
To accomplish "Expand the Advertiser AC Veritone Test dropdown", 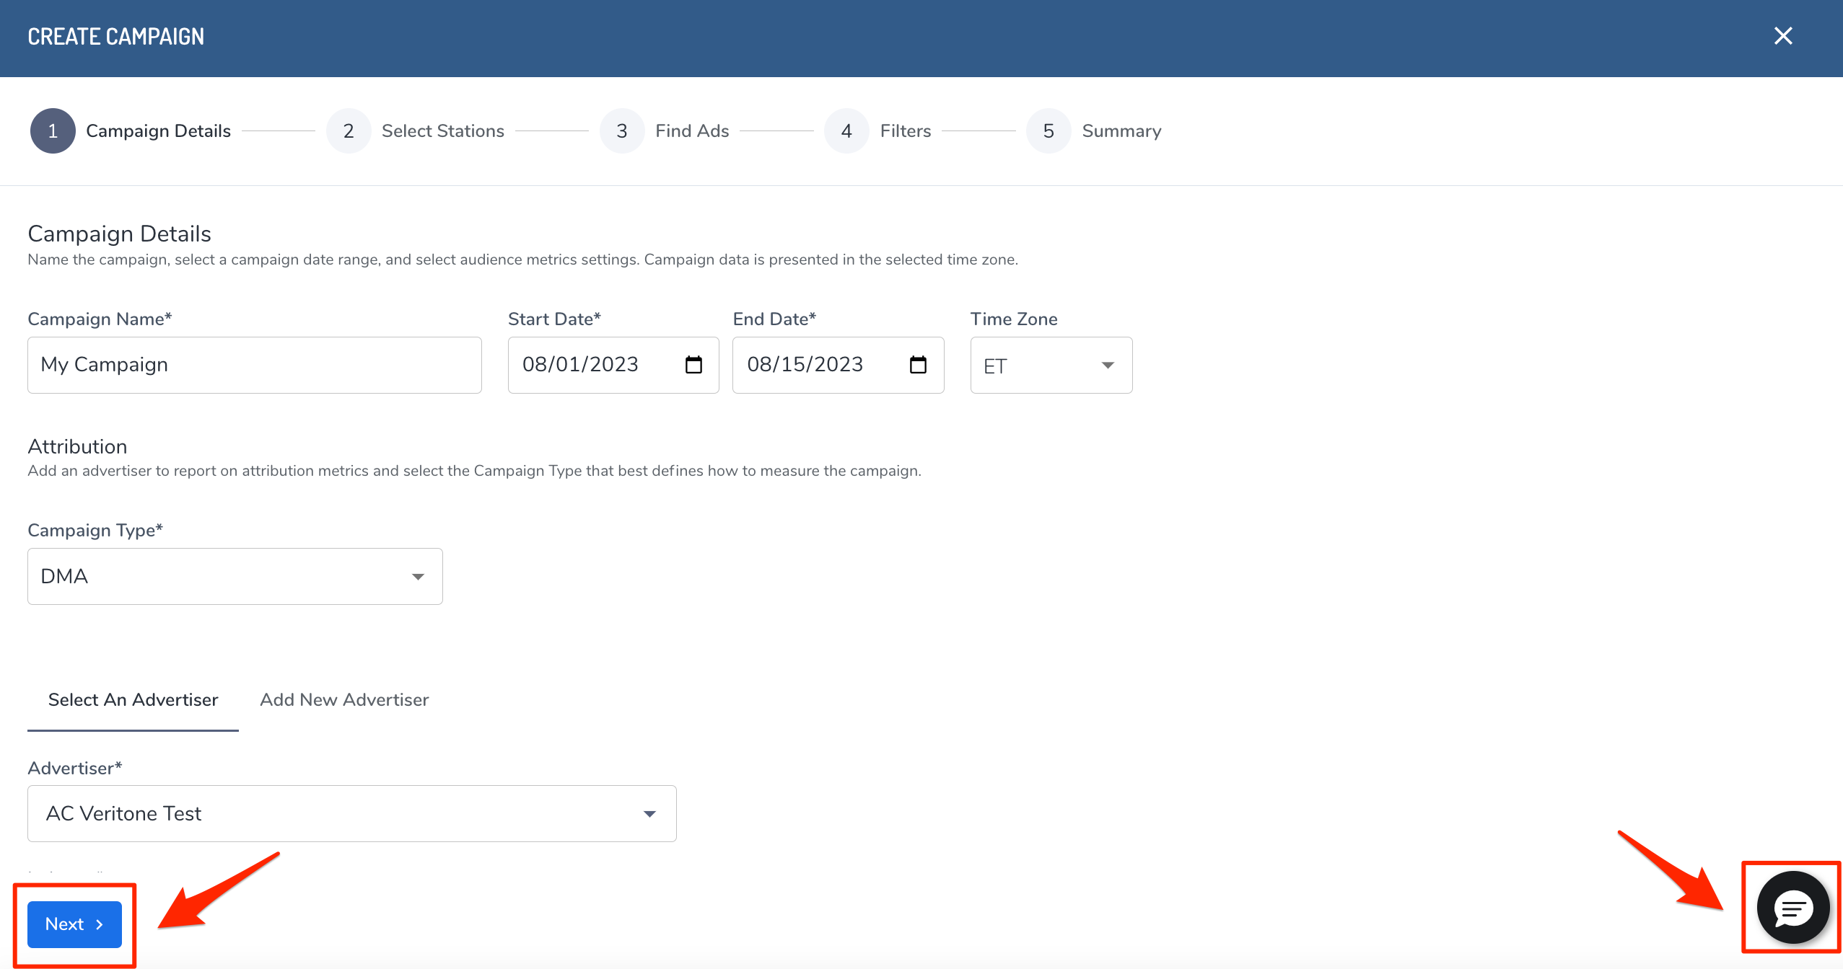I will 351,813.
